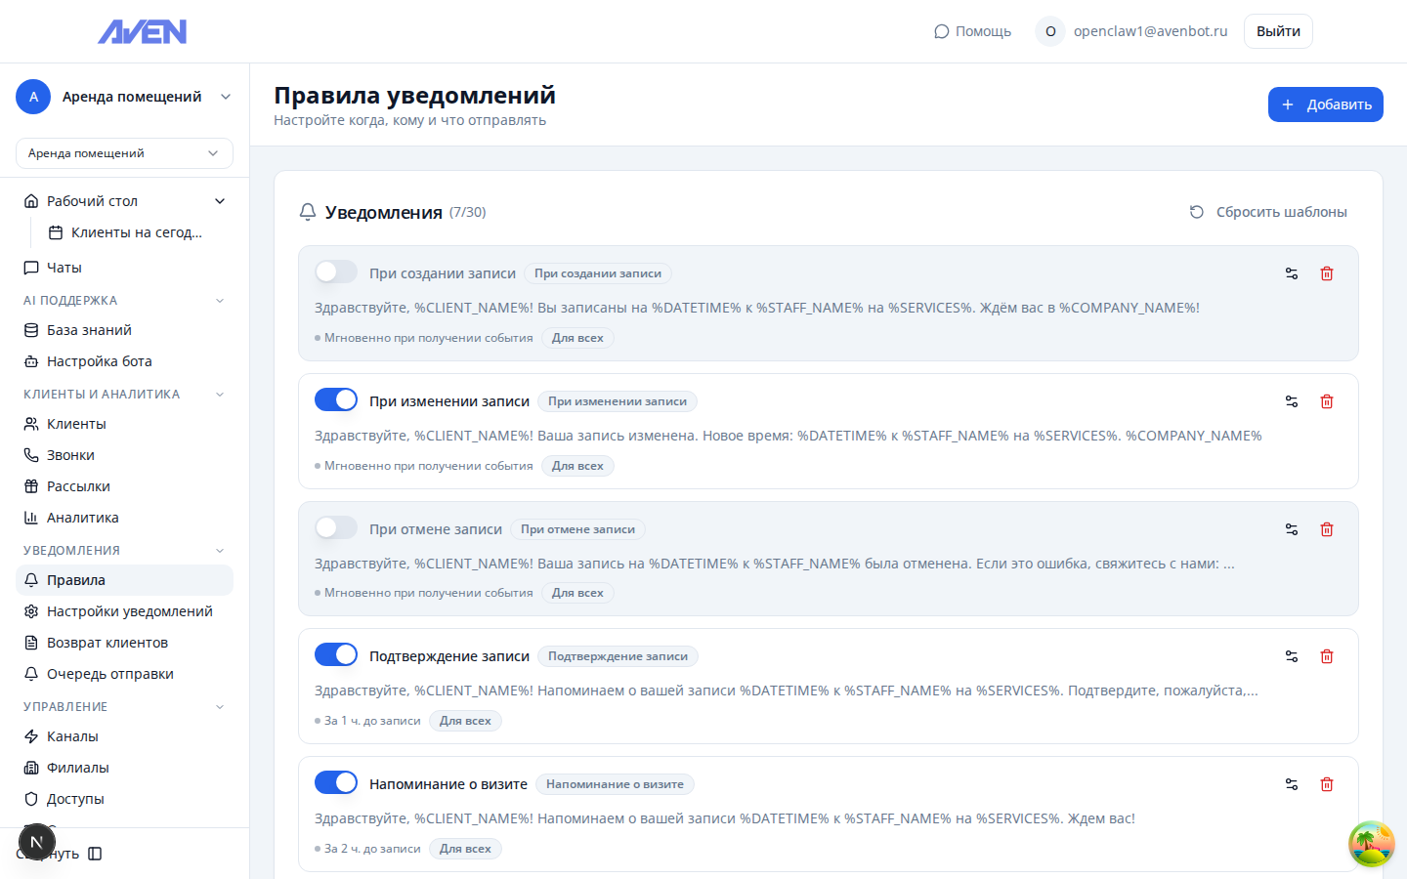Collapse the УВЕДОМЛЕНИЯ group
The width and height of the screenshot is (1407, 879).
pyautogui.click(x=219, y=550)
